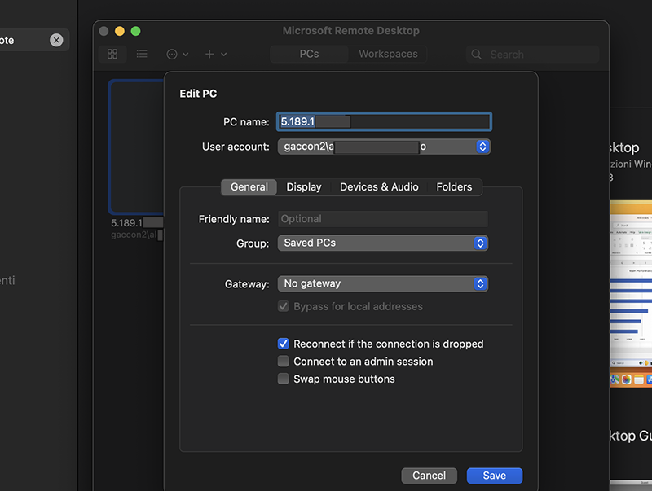Open the Folders tab

click(x=454, y=187)
